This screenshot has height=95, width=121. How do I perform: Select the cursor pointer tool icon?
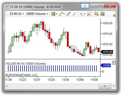81,14
